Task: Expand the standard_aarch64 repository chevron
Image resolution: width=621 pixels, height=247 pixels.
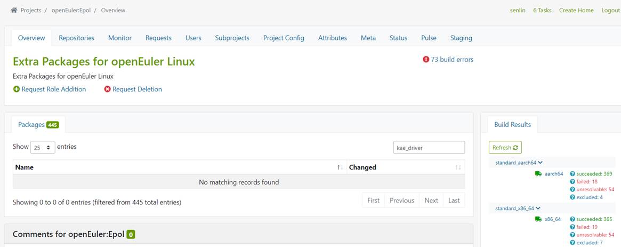Action: coord(541,163)
